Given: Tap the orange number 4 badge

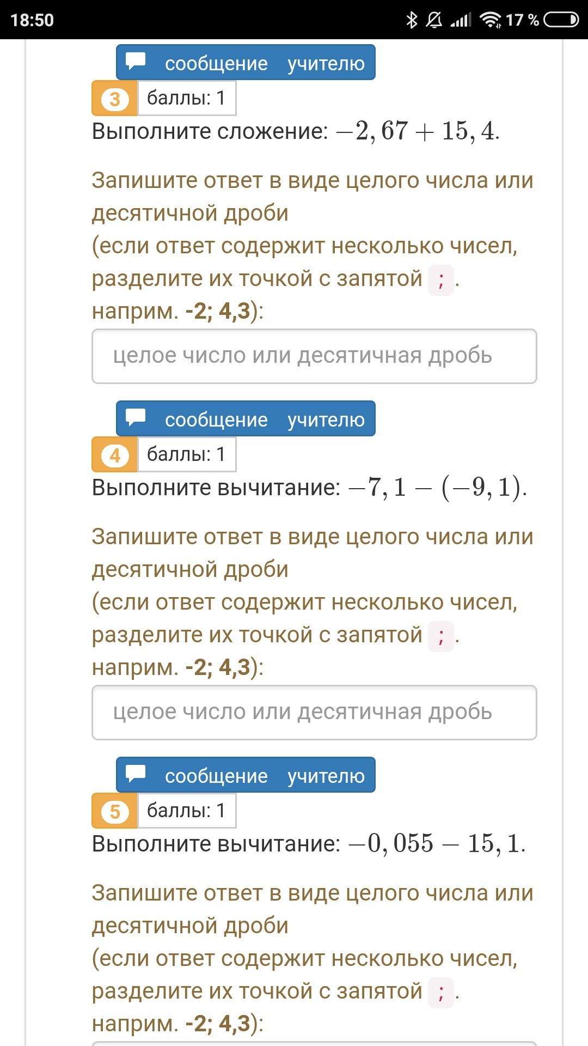Looking at the screenshot, I should pos(115,455).
